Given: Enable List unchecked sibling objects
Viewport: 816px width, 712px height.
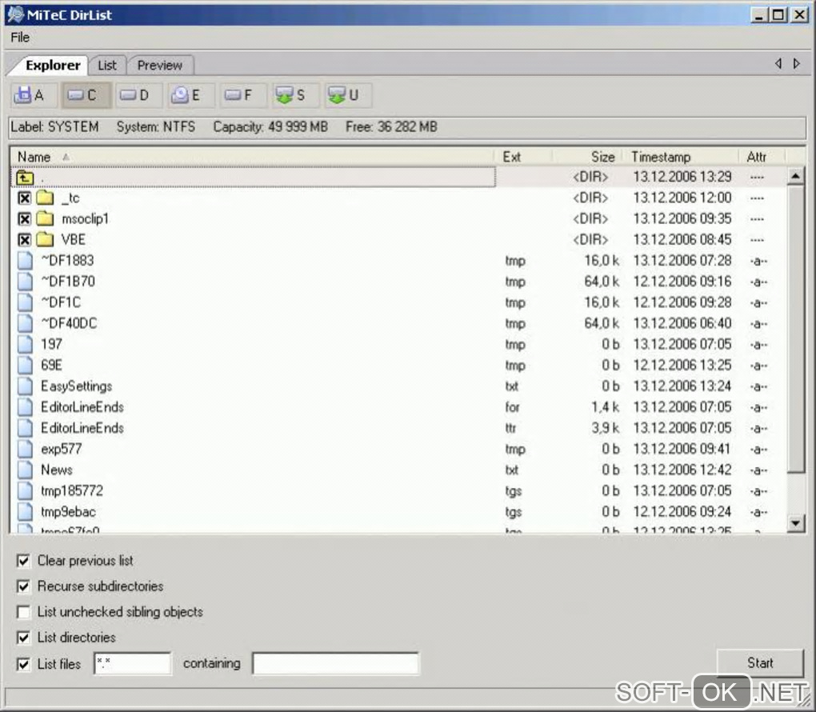Looking at the screenshot, I should (23, 612).
